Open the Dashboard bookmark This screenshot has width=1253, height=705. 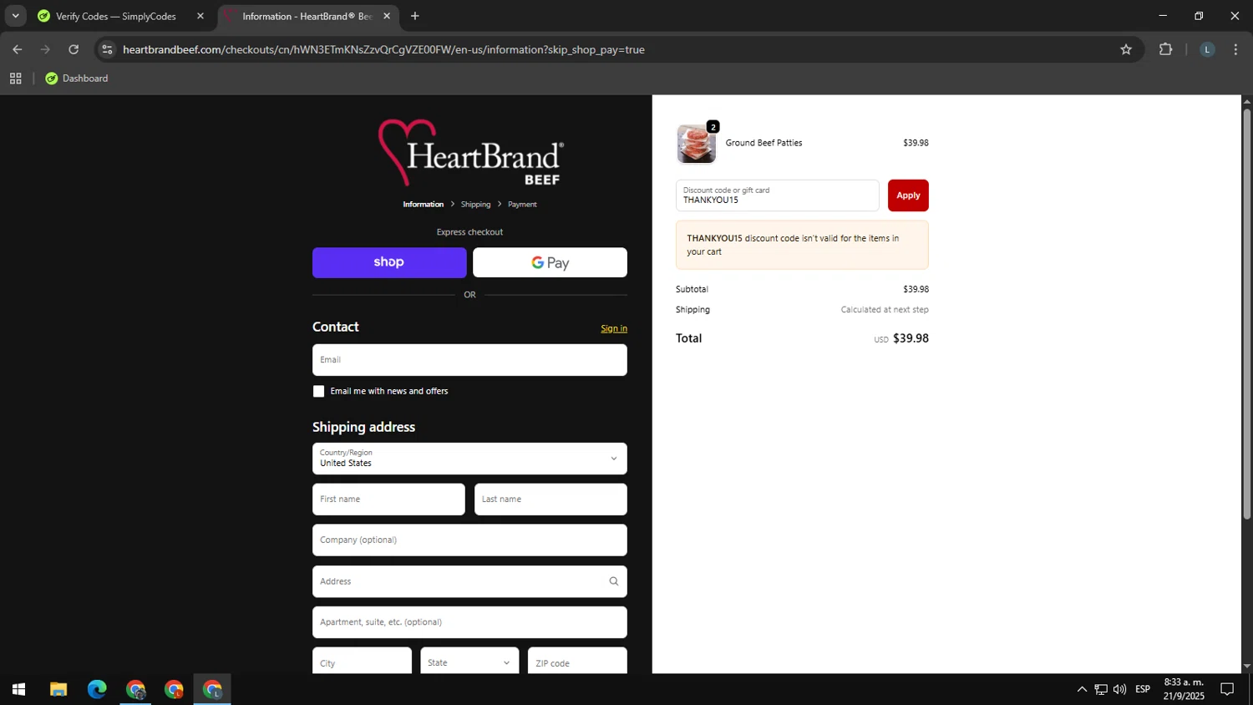pos(77,79)
